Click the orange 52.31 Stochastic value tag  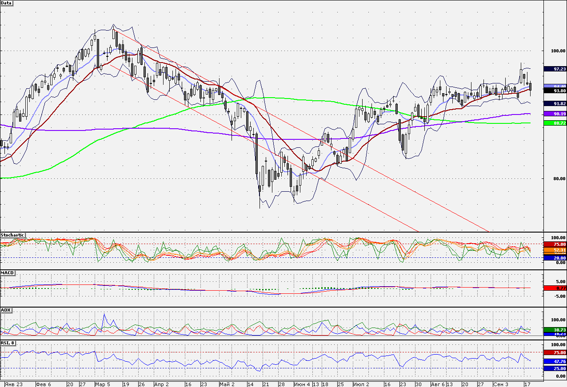coord(555,250)
